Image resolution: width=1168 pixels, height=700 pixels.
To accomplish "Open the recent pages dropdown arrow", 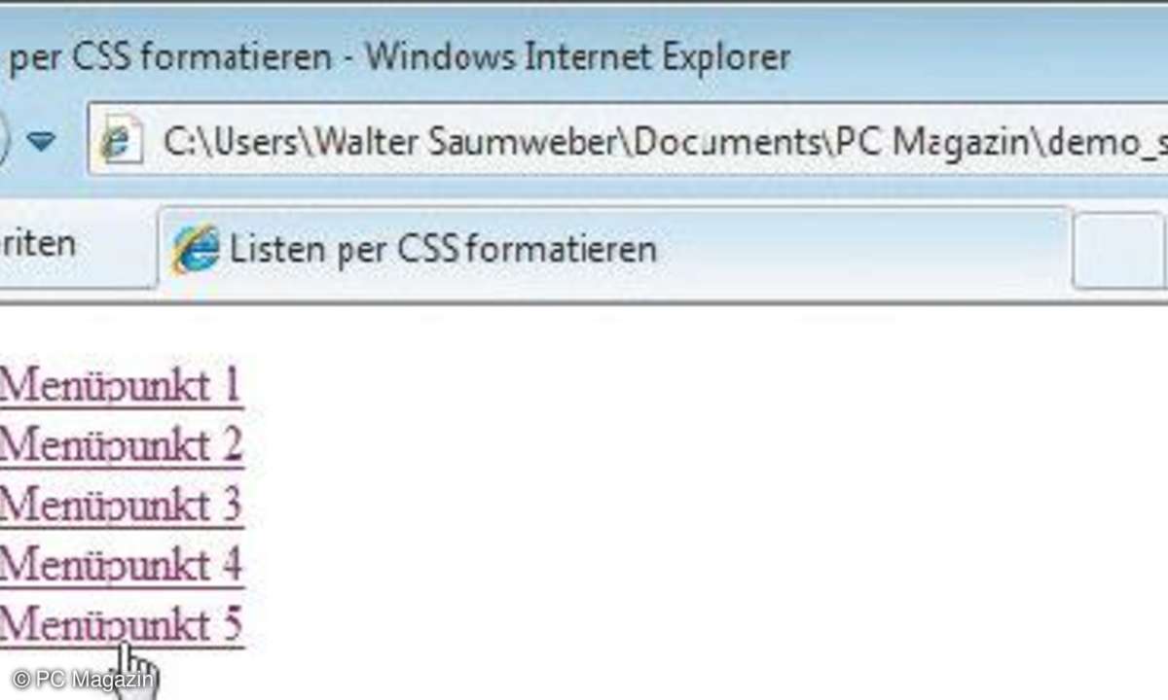I will click(x=41, y=144).
